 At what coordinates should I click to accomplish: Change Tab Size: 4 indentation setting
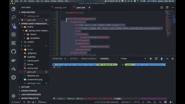126,102
